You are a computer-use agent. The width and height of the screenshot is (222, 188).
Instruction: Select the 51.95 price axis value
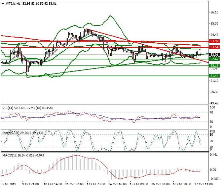[x=214, y=69]
